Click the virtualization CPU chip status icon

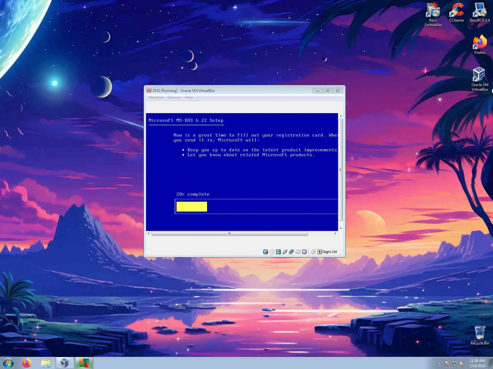click(x=304, y=252)
